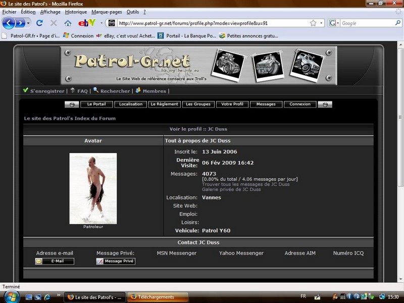Open the Patrol-GR.fr bookmark
The width and height of the screenshot is (404, 303).
[30, 36]
